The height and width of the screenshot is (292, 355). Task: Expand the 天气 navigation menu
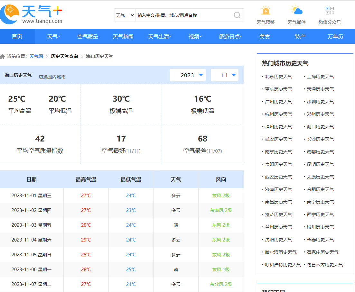tap(53, 36)
